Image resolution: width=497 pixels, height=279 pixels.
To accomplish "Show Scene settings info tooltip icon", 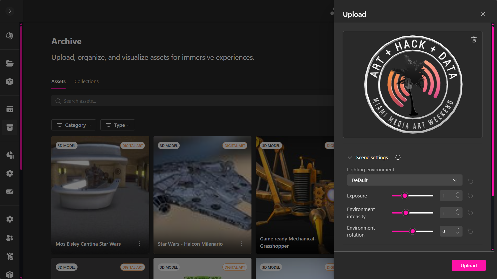I will (398, 157).
